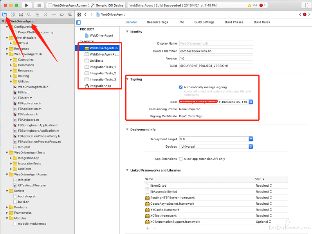Image resolution: width=312 pixels, height=234 pixels.
Task: Switch to the General tab
Action: coord(131,22)
